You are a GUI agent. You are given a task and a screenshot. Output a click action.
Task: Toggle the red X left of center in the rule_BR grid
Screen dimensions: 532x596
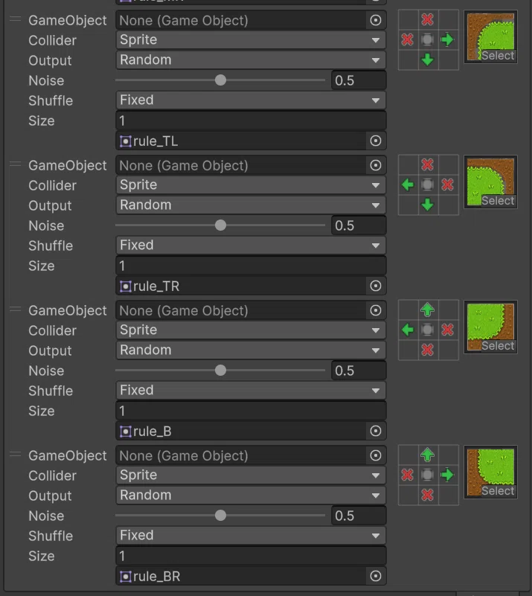(407, 475)
